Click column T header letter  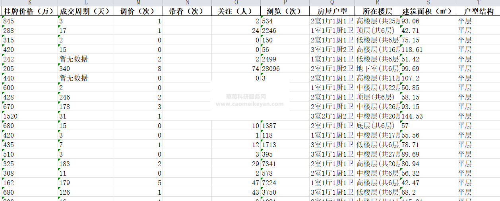478,3
